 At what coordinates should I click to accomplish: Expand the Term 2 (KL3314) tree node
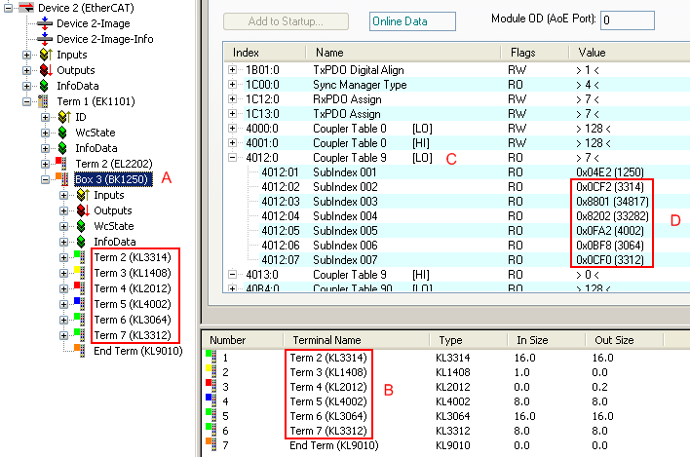[63, 257]
